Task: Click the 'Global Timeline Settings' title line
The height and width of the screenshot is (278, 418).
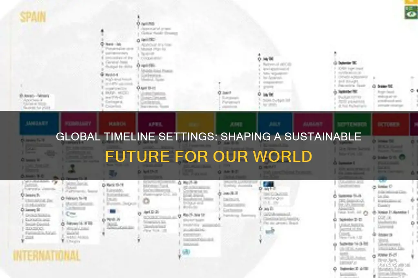Action: click(x=209, y=137)
